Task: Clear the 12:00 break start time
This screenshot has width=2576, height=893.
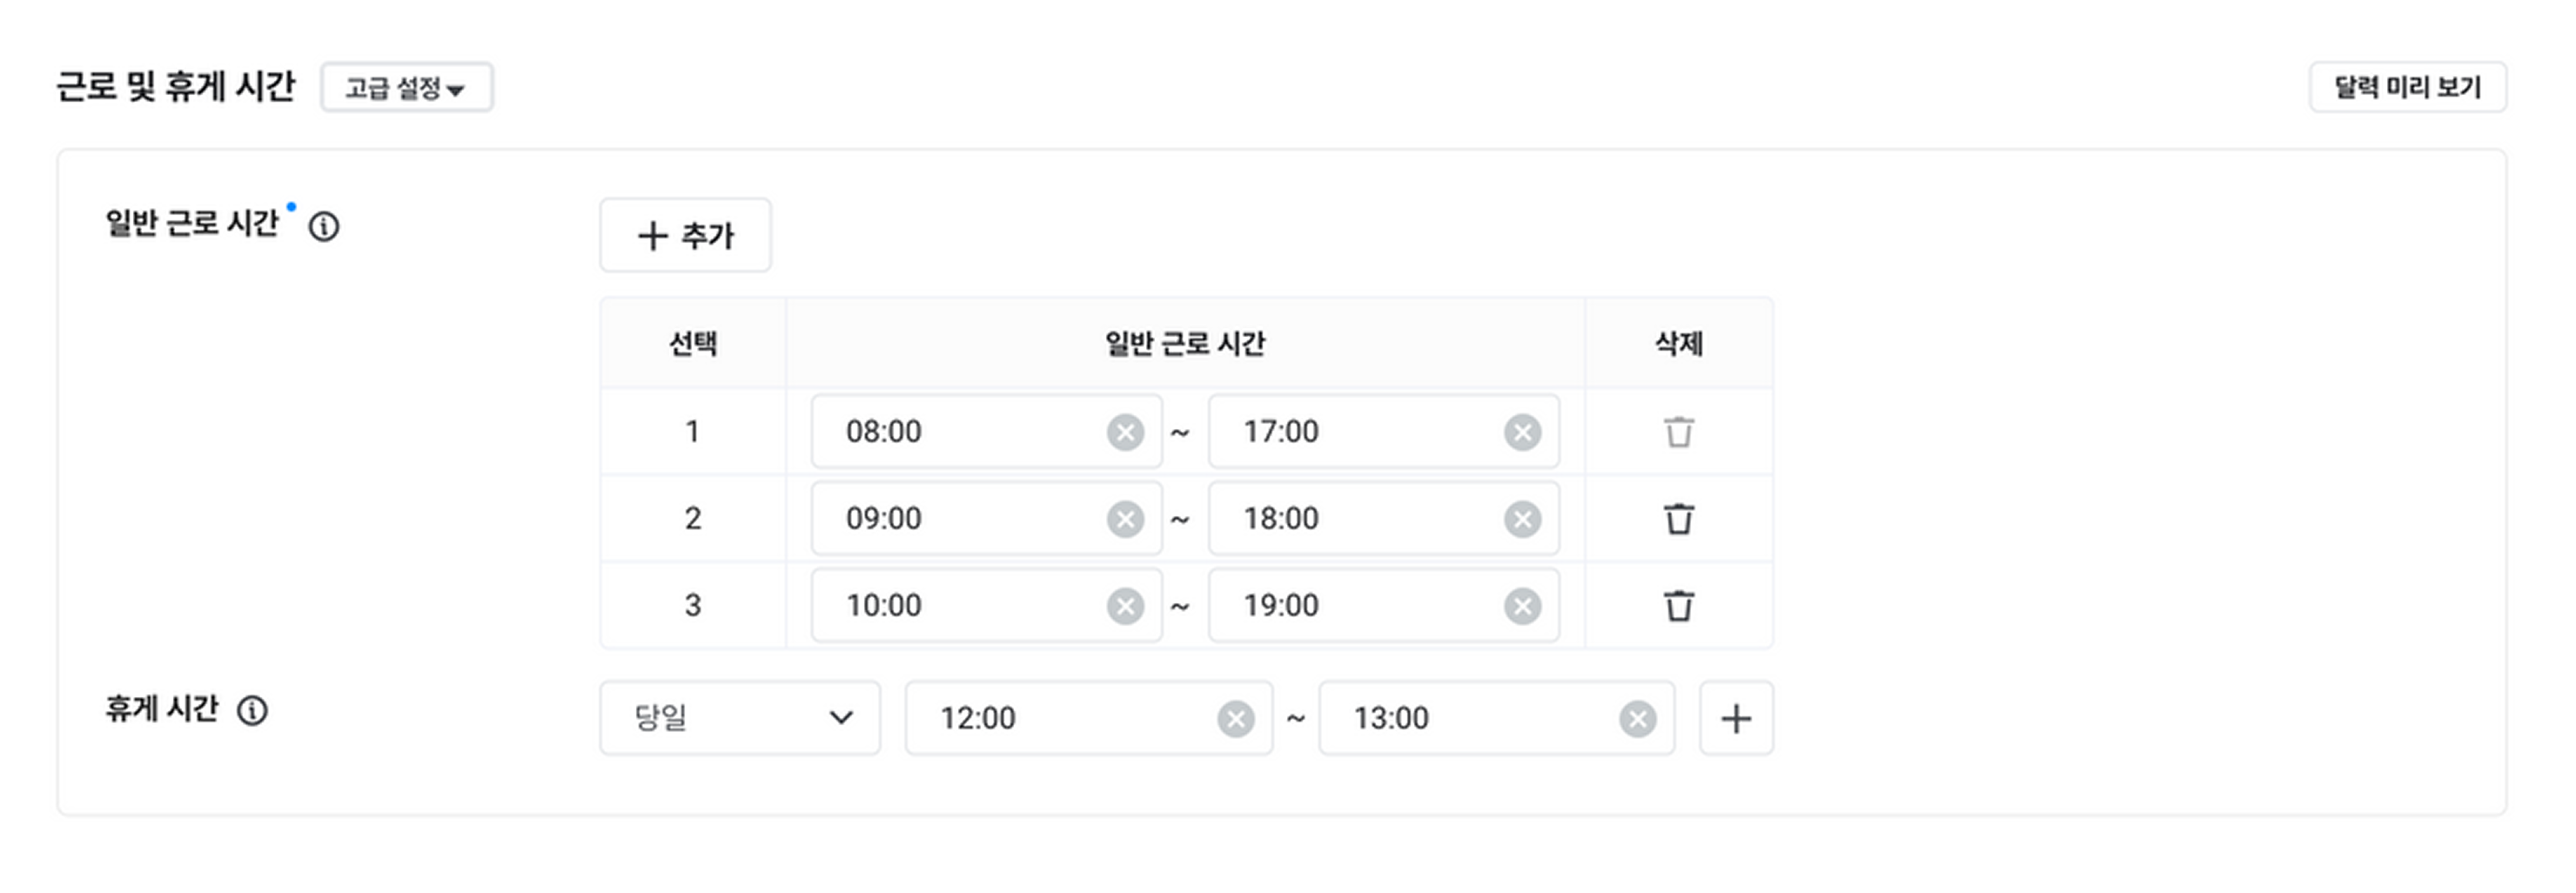Action: coord(1235,719)
